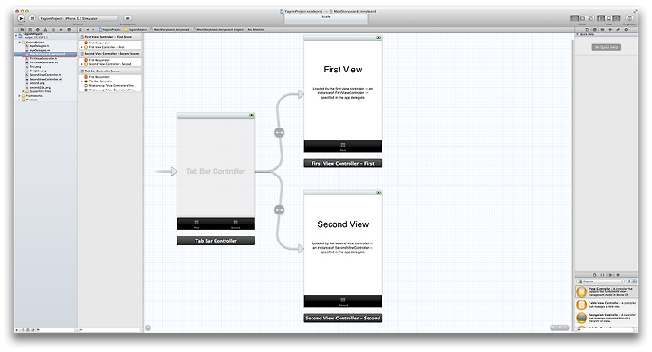The image size is (652, 352).
Task: Expand the Products group
Action: 20,100
